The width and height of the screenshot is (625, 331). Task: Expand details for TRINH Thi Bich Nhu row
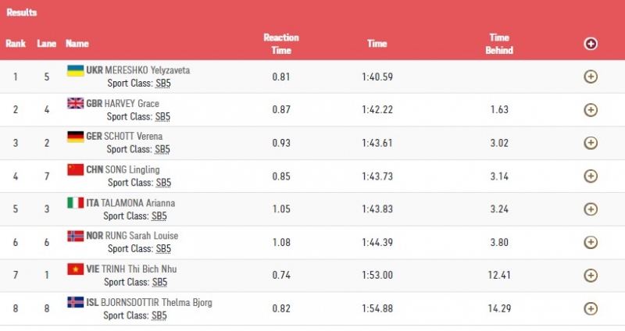pos(591,276)
